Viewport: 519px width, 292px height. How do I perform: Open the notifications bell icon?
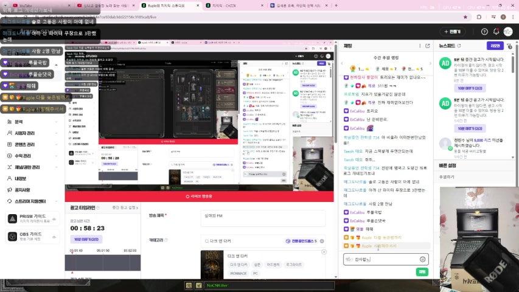pyautogui.click(x=496, y=32)
